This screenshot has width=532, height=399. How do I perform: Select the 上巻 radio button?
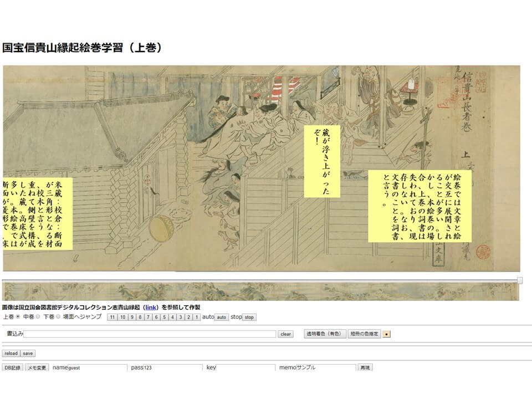[18, 316]
